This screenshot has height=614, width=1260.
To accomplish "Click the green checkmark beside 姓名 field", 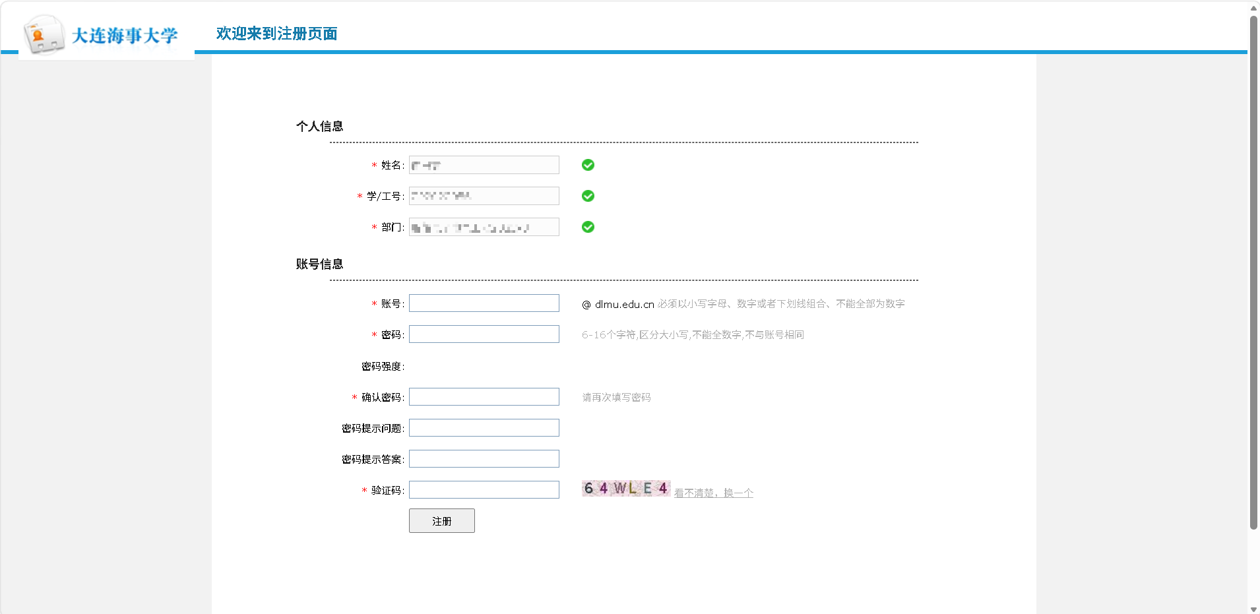I will (588, 165).
